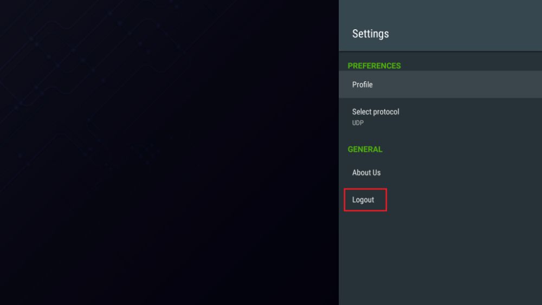
Task: Click the PREFERENCES section header
Action: pyautogui.click(x=374, y=66)
